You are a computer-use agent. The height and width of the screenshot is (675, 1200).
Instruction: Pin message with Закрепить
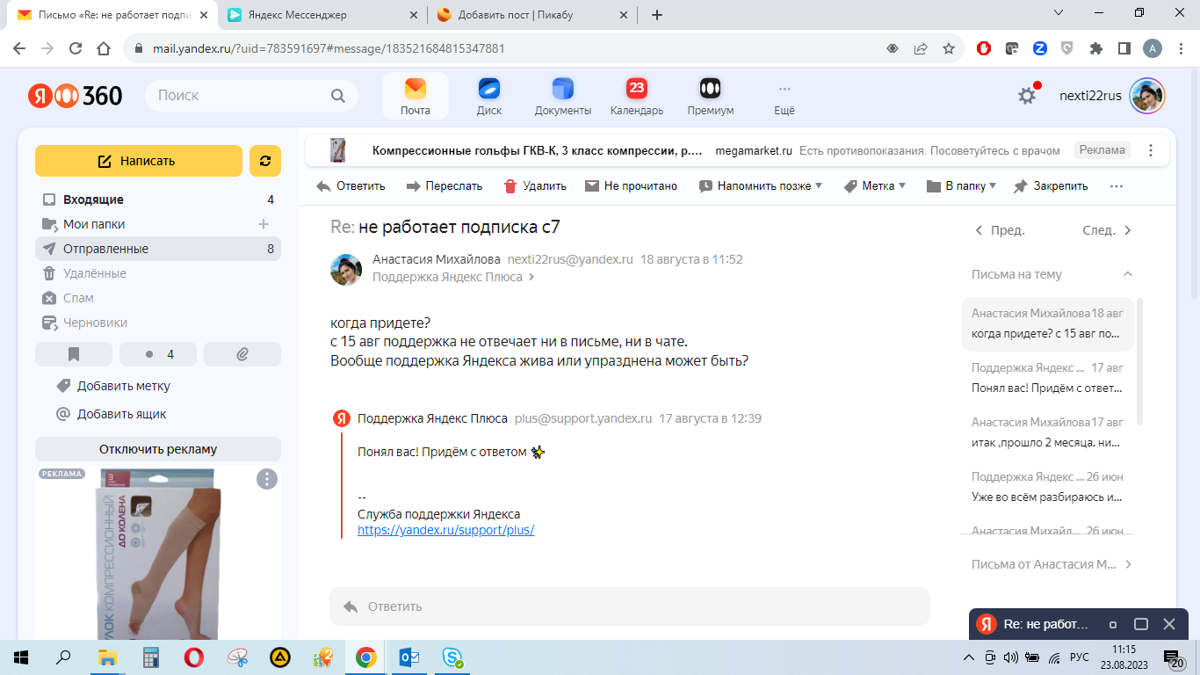click(x=1051, y=185)
